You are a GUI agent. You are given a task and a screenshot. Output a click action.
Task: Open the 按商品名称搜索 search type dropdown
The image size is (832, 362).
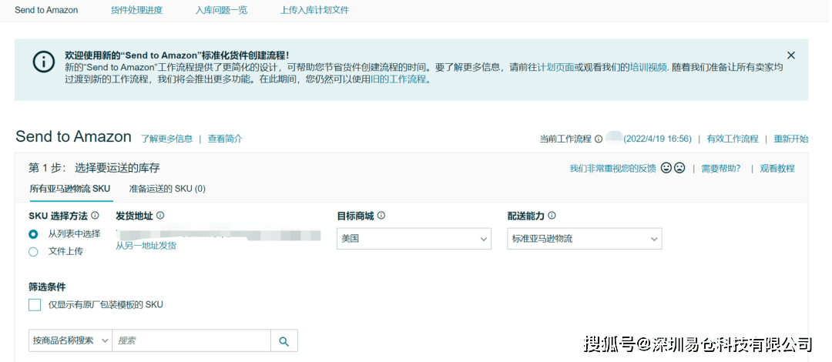(x=70, y=340)
